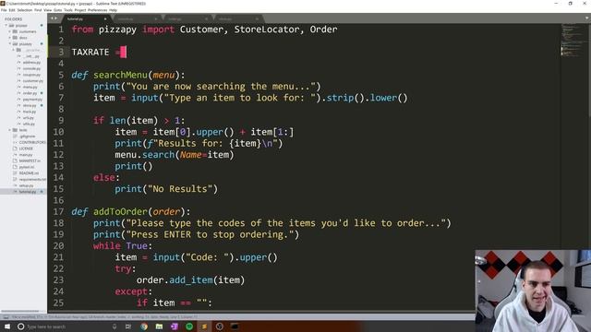Open address.py in the sidebar
Screen dimensions: 591x332
[31, 63]
